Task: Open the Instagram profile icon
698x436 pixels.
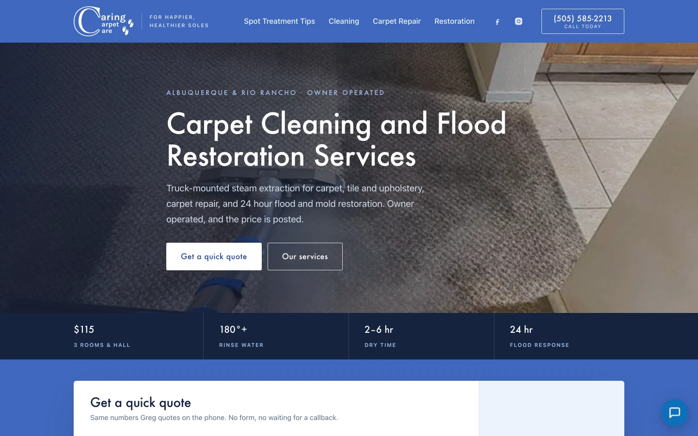Action: click(x=519, y=21)
